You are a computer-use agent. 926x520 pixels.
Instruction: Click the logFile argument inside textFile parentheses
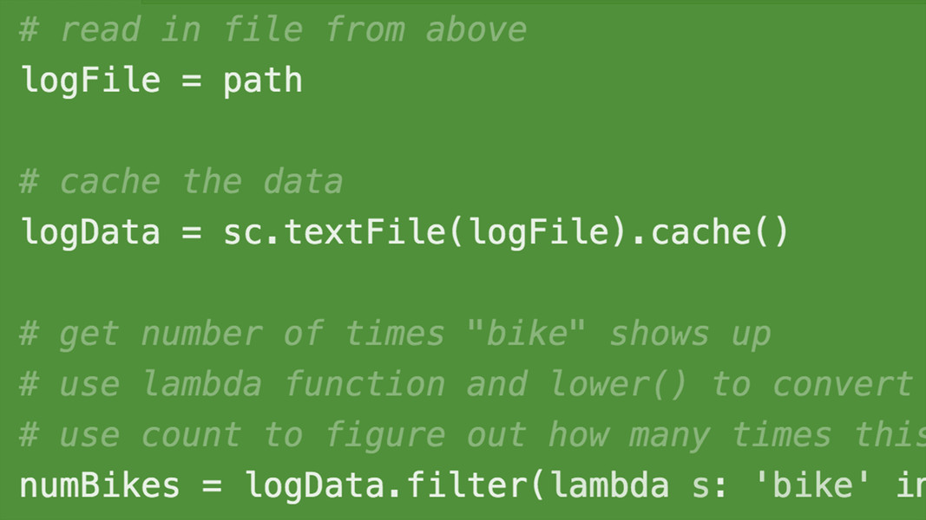click(x=539, y=231)
